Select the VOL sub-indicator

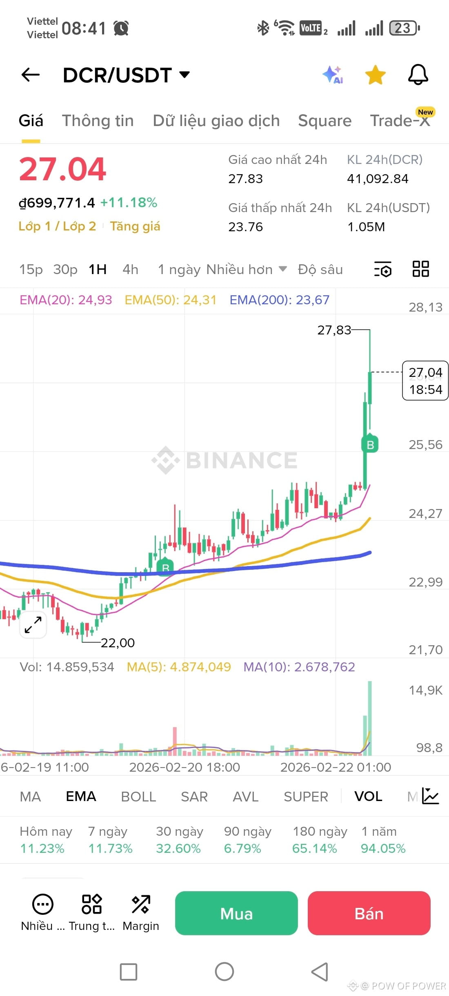coord(368,796)
